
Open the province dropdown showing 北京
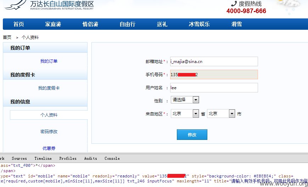coord(185,113)
